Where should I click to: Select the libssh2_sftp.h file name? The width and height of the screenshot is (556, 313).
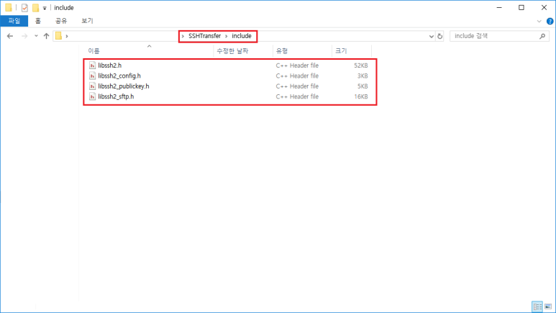click(116, 96)
